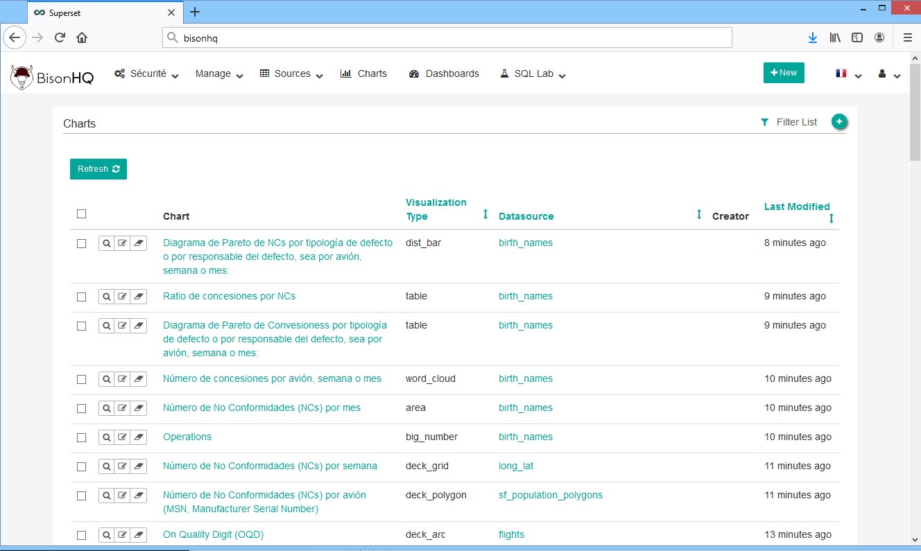The height and width of the screenshot is (551, 921).
Task: Go to Dashboards in navigation bar
Action: click(x=444, y=74)
